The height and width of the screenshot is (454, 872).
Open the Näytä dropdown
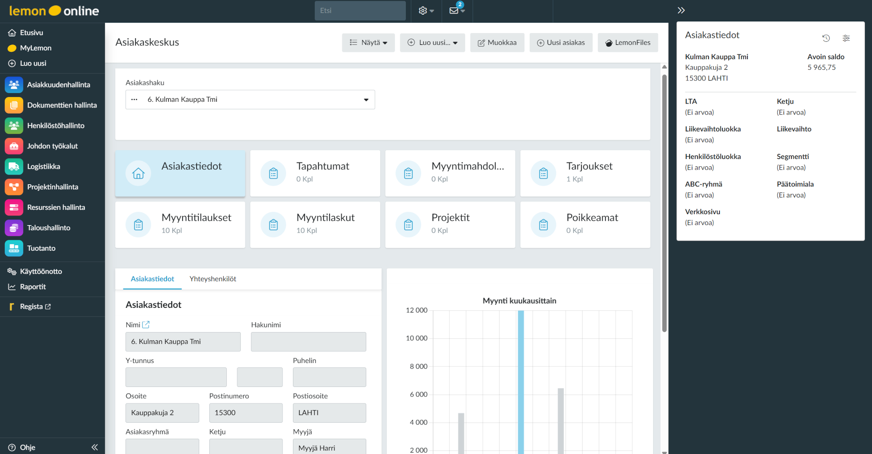368,42
